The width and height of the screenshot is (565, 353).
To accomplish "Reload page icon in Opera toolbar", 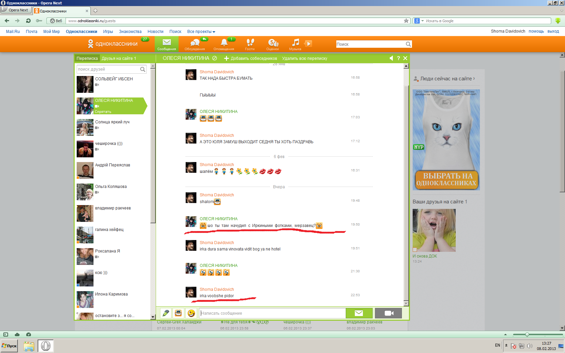I will (x=28, y=21).
